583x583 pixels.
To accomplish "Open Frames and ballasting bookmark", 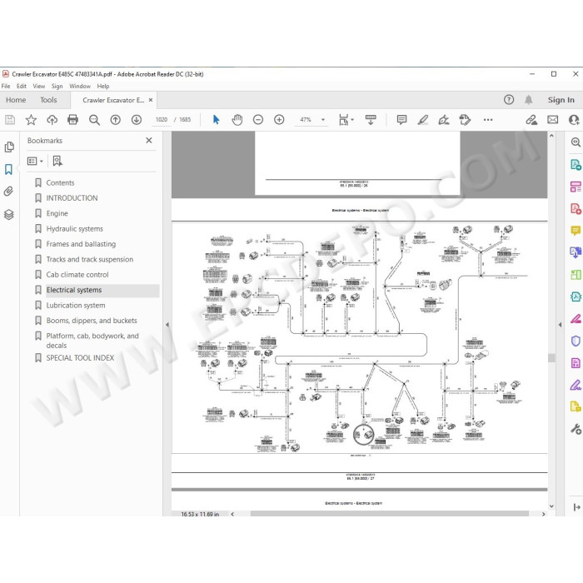I will click(x=81, y=244).
